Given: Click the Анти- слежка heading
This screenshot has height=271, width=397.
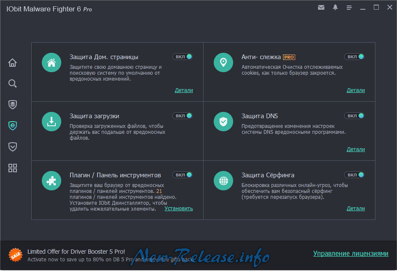Looking at the screenshot, I should coord(261,57).
